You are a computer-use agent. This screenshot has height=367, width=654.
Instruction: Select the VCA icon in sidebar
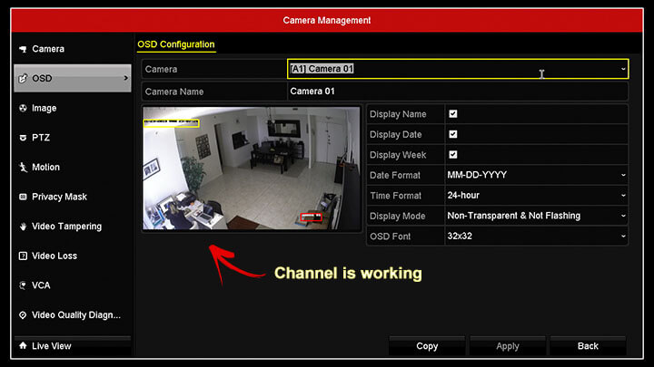point(23,285)
